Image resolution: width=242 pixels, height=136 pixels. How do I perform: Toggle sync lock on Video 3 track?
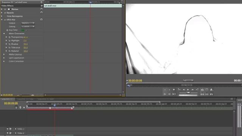click(10, 129)
